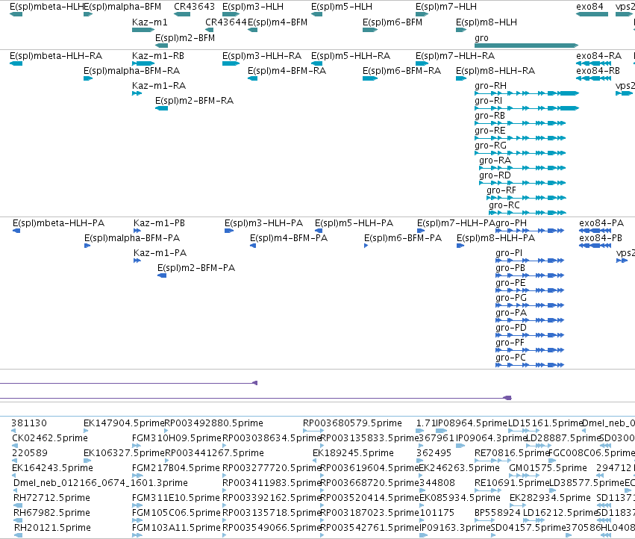Screen dimensions: 635x539
Task: Select the E(spl)m6-BFM gene arrow
Action: [x=370, y=30]
